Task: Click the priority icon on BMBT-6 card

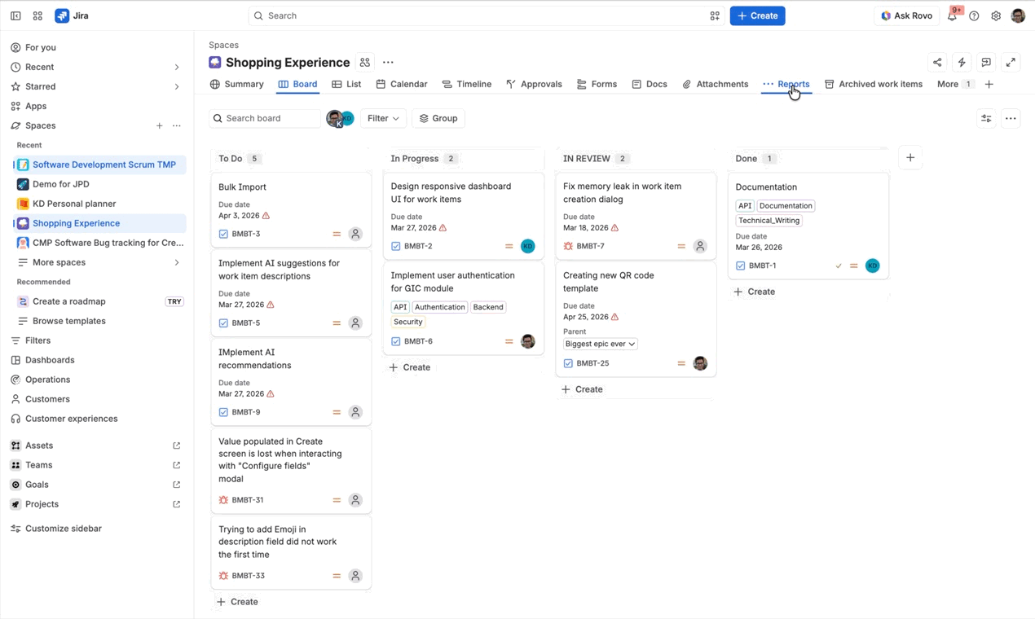Action: pyautogui.click(x=509, y=341)
